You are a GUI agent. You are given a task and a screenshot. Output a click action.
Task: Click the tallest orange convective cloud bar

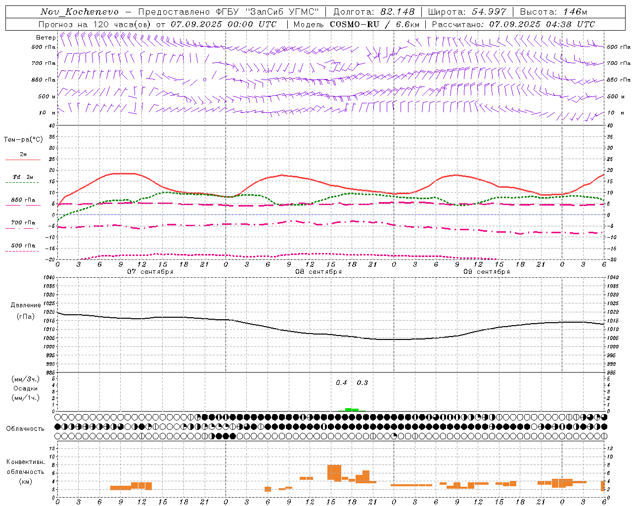334,472
